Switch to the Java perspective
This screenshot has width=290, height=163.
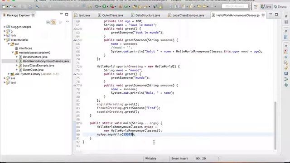[x=266, y=7]
